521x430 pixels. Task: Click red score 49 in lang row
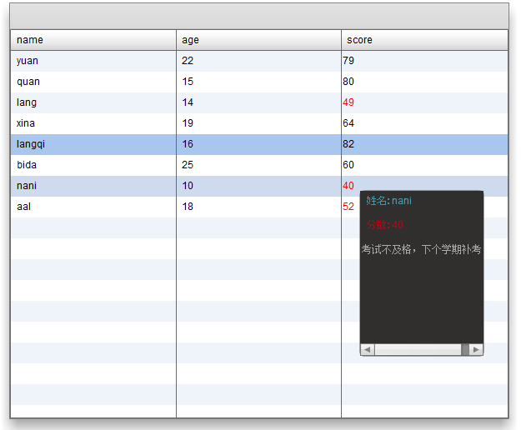pos(348,102)
